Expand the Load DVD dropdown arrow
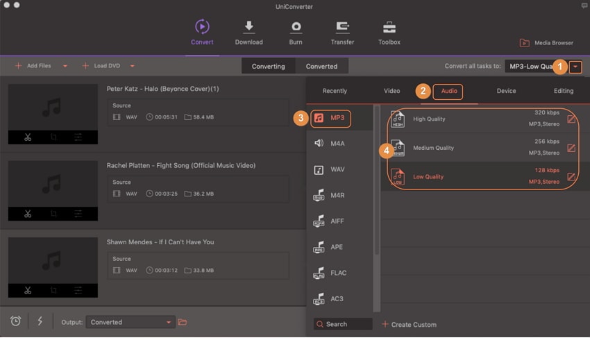This screenshot has width=590, height=340. (x=132, y=66)
